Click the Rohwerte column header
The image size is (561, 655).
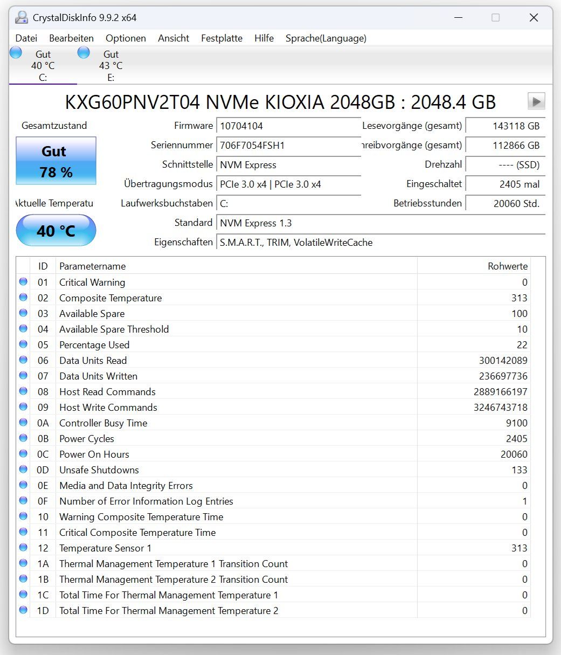point(474,266)
